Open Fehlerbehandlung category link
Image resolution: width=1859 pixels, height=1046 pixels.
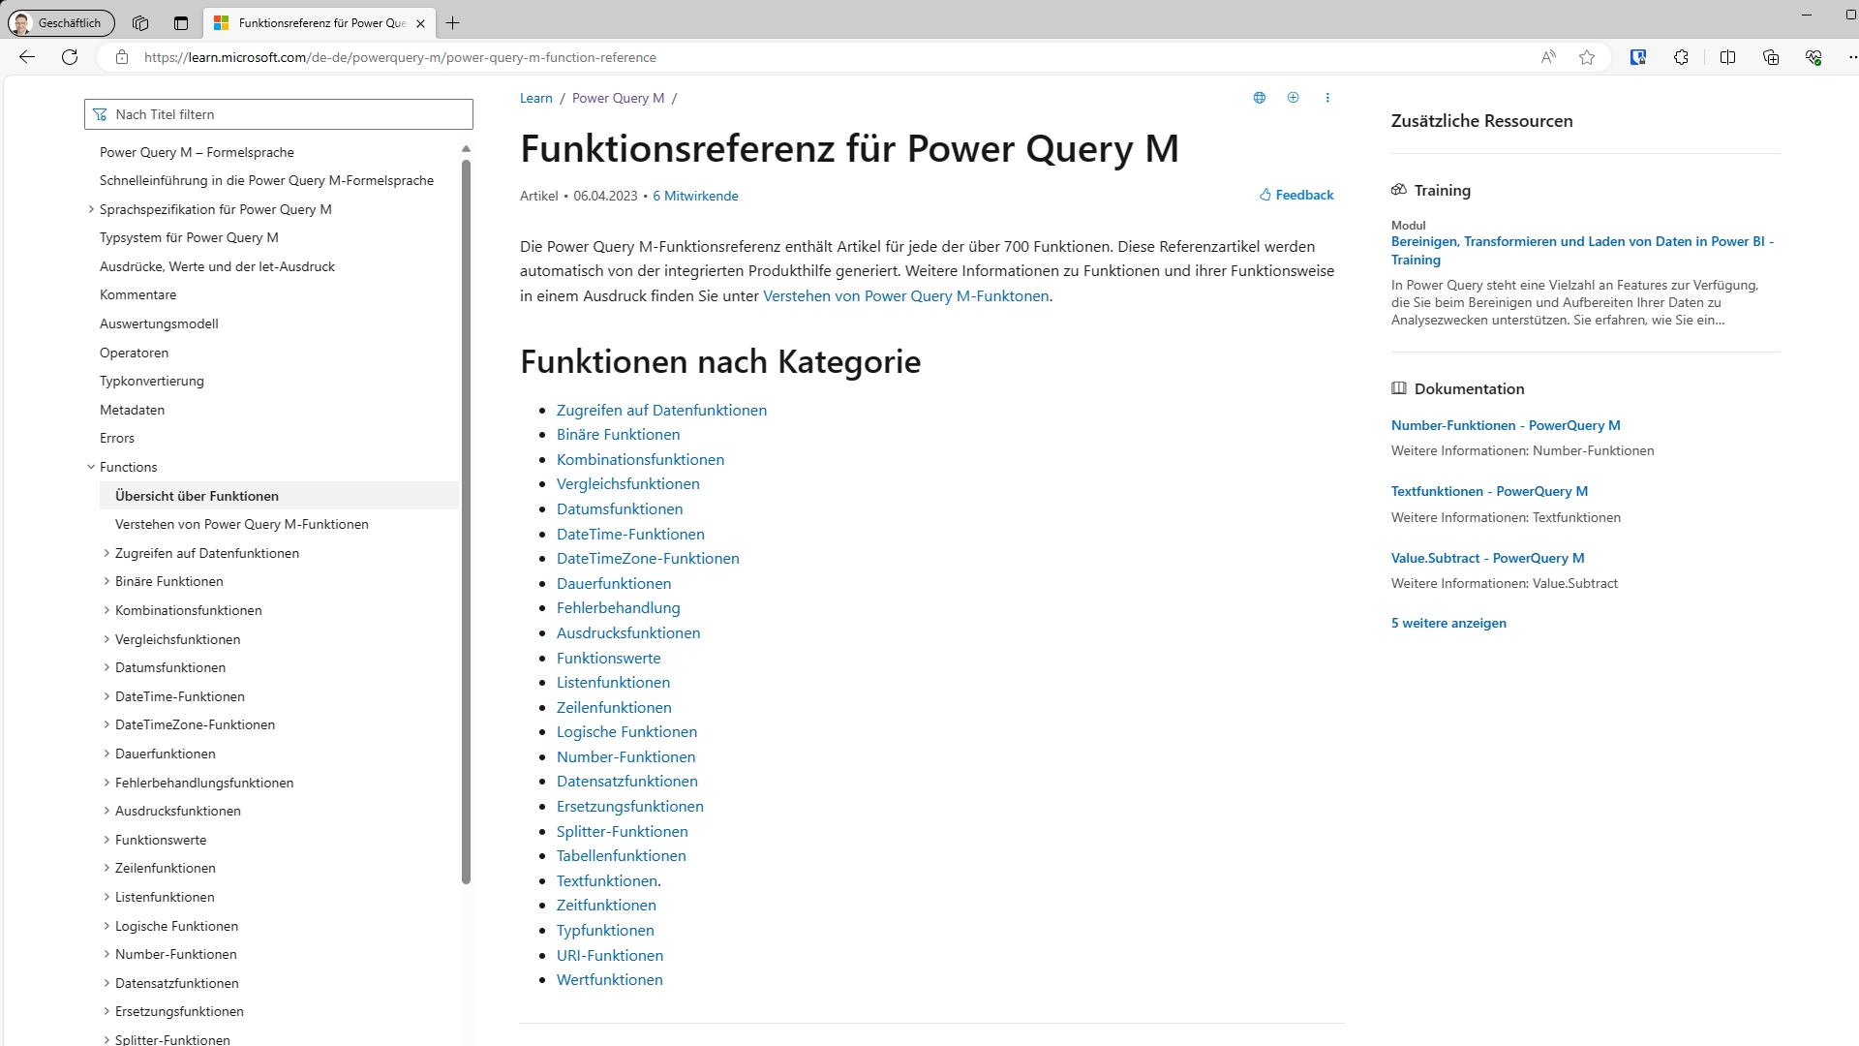618,607
